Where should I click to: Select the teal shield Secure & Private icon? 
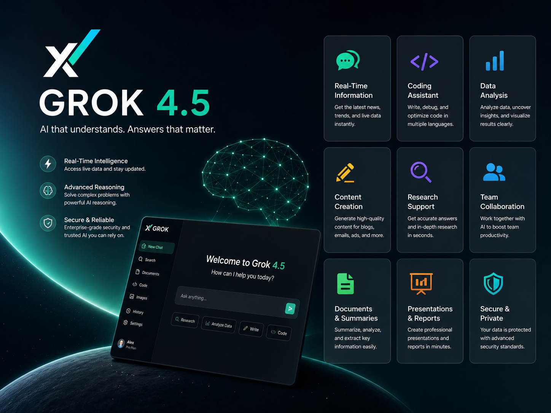coord(494,284)
